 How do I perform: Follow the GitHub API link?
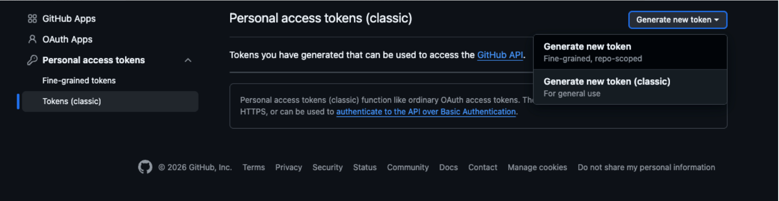[500, 55]
